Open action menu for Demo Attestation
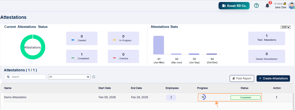 pos(276,97)
